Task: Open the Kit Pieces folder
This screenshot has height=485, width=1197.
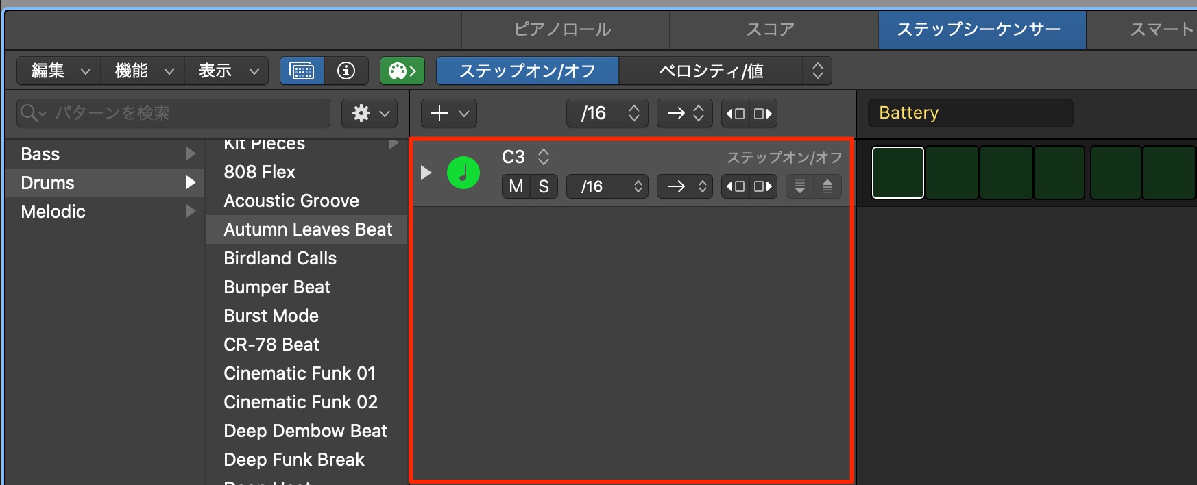Action: pyautogui.click(x=306, y=145)
